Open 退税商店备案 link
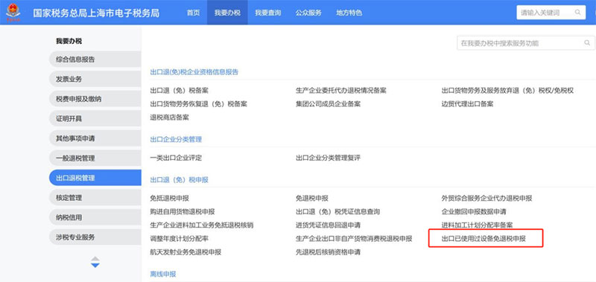The image size is (596, 282). [x=170, y=118]
